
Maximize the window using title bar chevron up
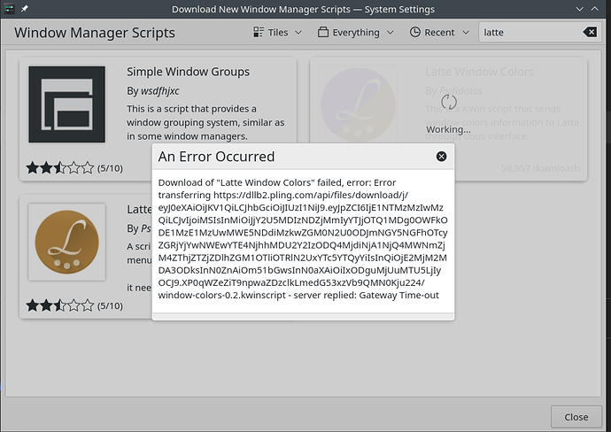[x=595, y=9]
